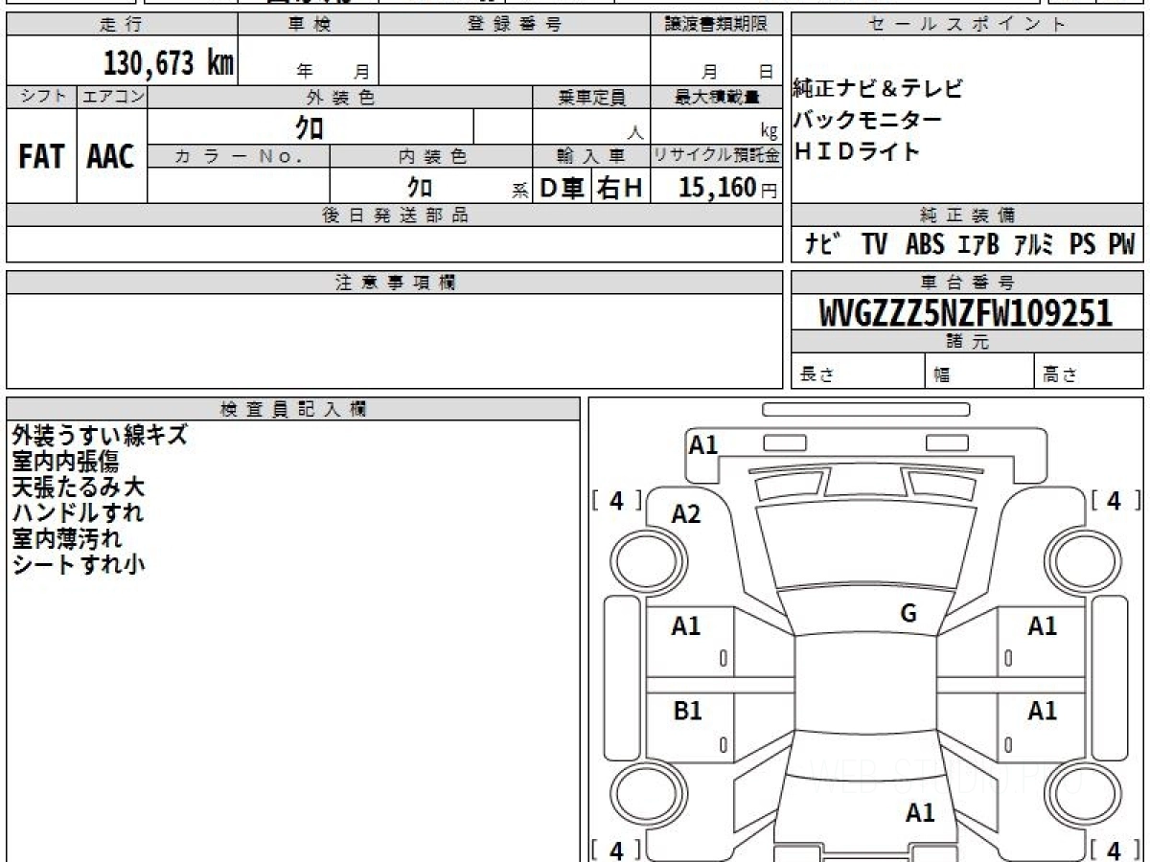This screenshot has height=862, width=1150.
Task: Select the 走行 column header
Action: [122, 25]
